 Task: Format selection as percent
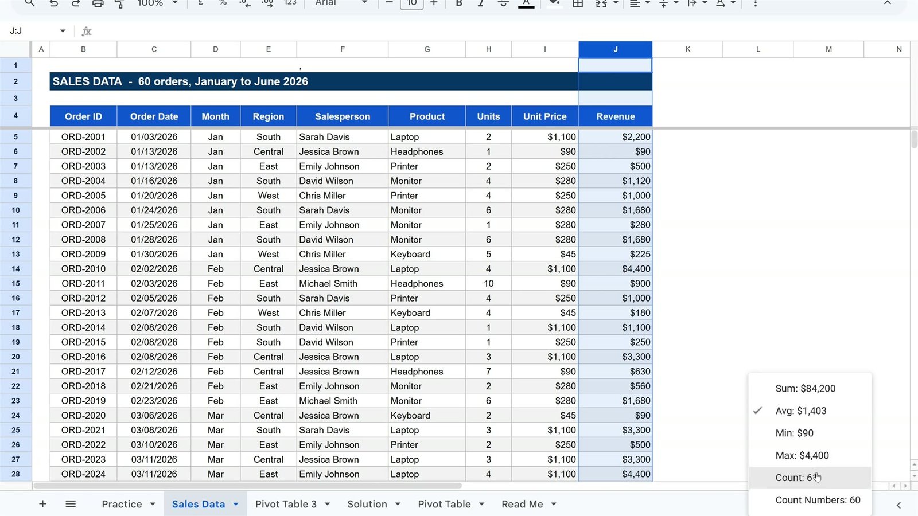coord(223,3)
